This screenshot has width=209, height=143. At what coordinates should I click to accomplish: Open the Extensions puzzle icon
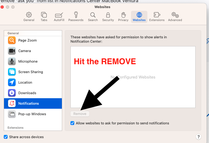157,15
